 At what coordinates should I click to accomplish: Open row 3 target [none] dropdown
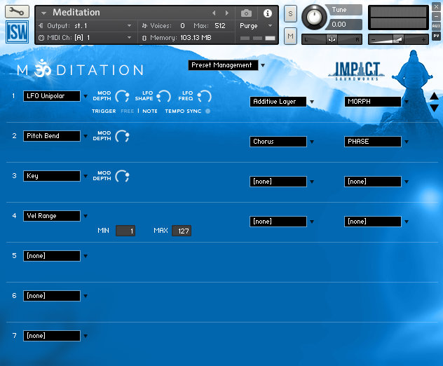click(278, 182)
